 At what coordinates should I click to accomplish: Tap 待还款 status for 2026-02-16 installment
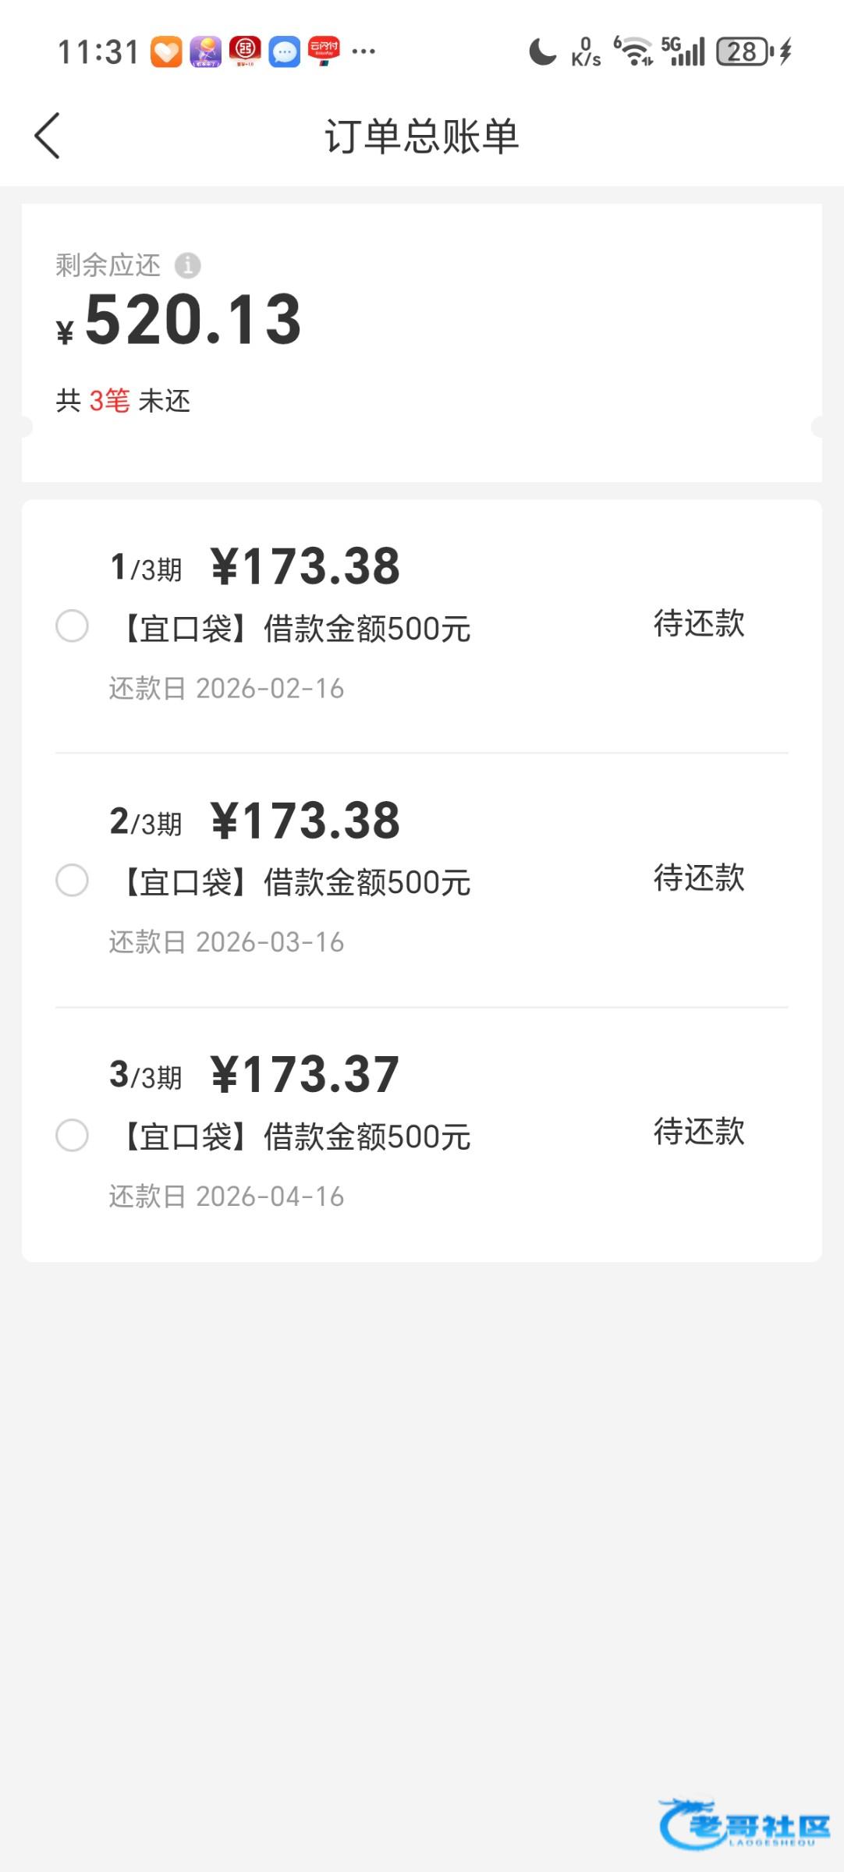tap(699, 624)
